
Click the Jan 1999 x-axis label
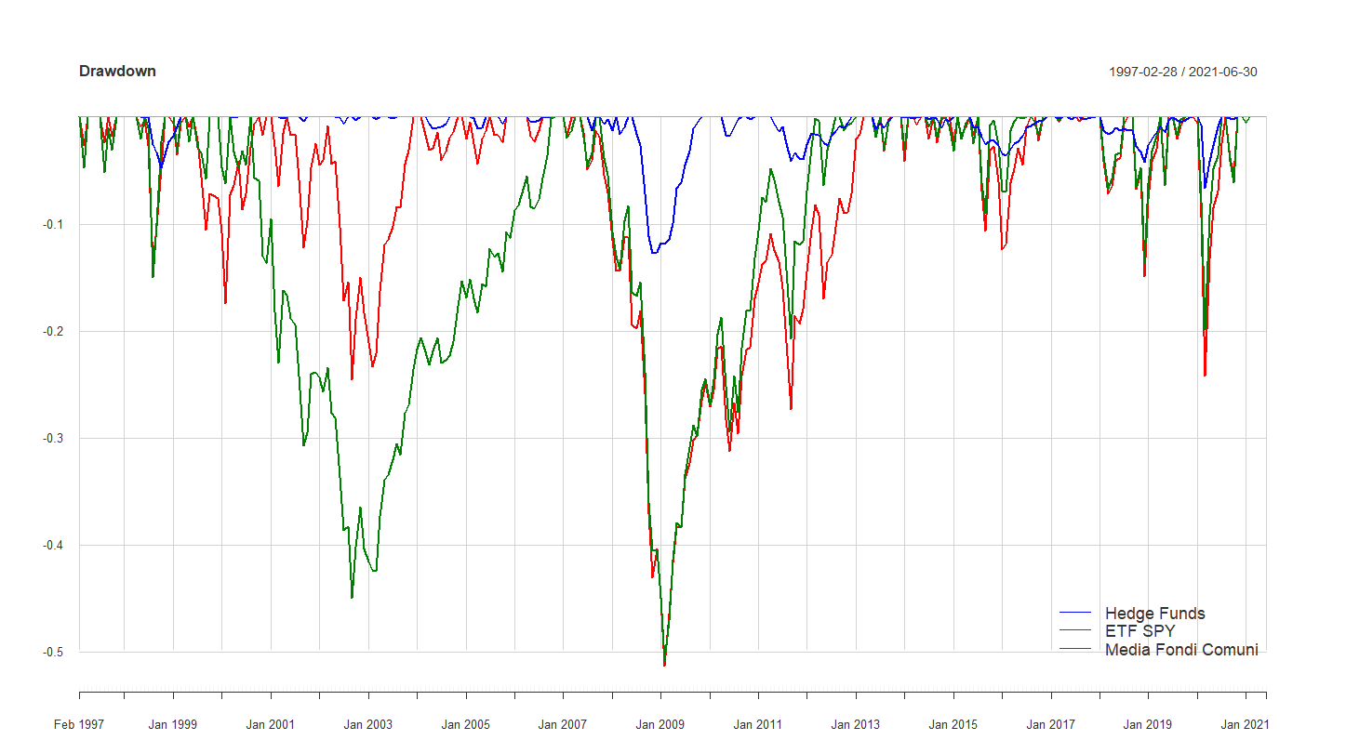173,724
